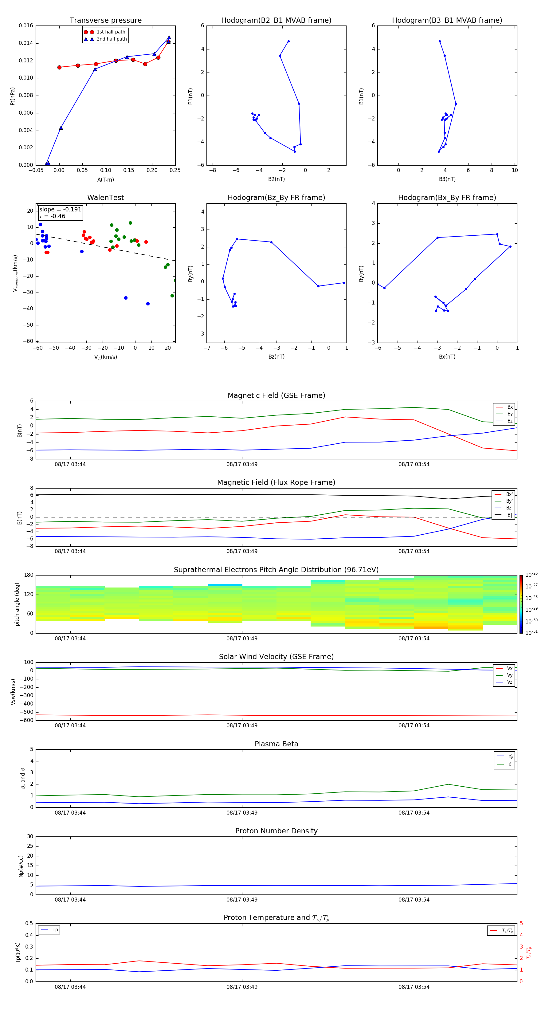Click the 'V_remaining(km/s)' y-axis label
Screen dimensions: 553x1014
pos(15,273)
